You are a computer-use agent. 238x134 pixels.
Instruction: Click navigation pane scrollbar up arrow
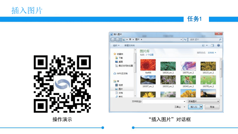click(135, 50)
